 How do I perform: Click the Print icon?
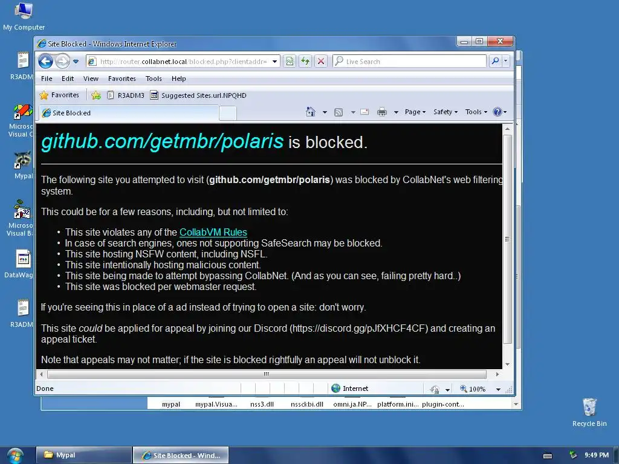click(382, 112)
